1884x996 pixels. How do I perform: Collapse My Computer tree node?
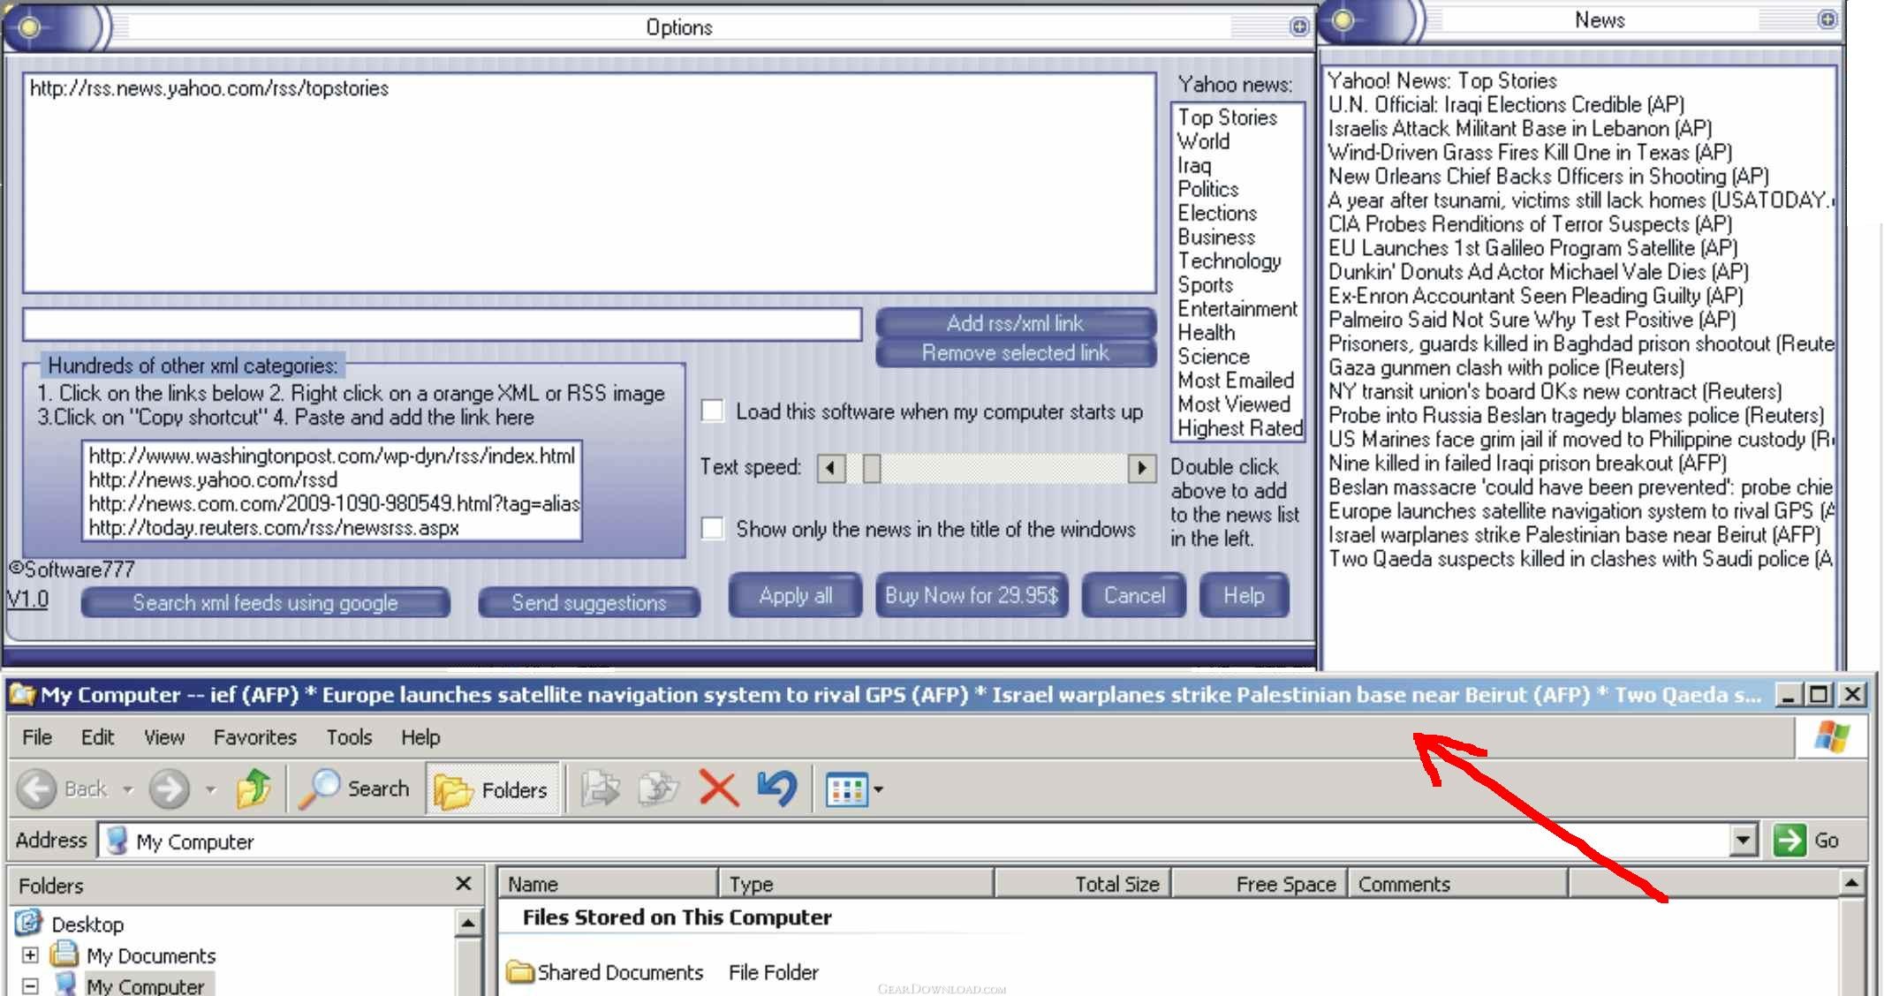[x=30, y=985]
